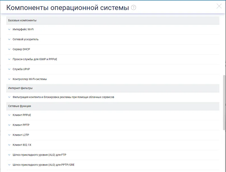Select the Клиент PPTP item label

[21, 125]
